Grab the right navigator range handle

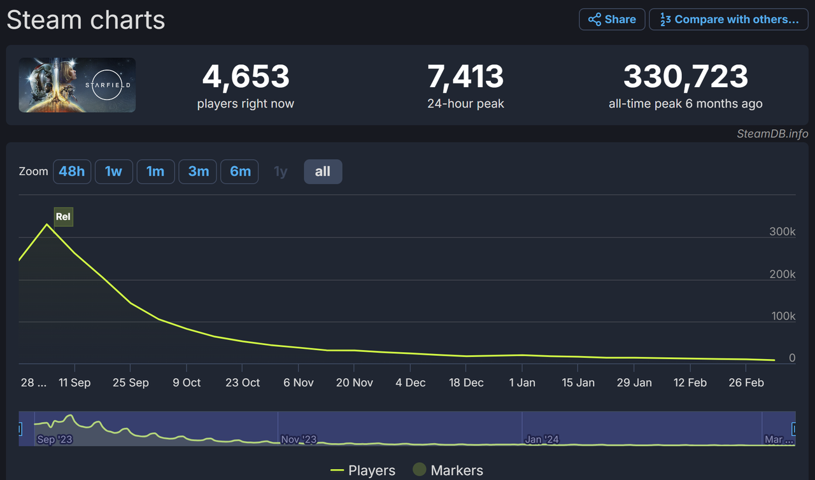click(793, 429)
